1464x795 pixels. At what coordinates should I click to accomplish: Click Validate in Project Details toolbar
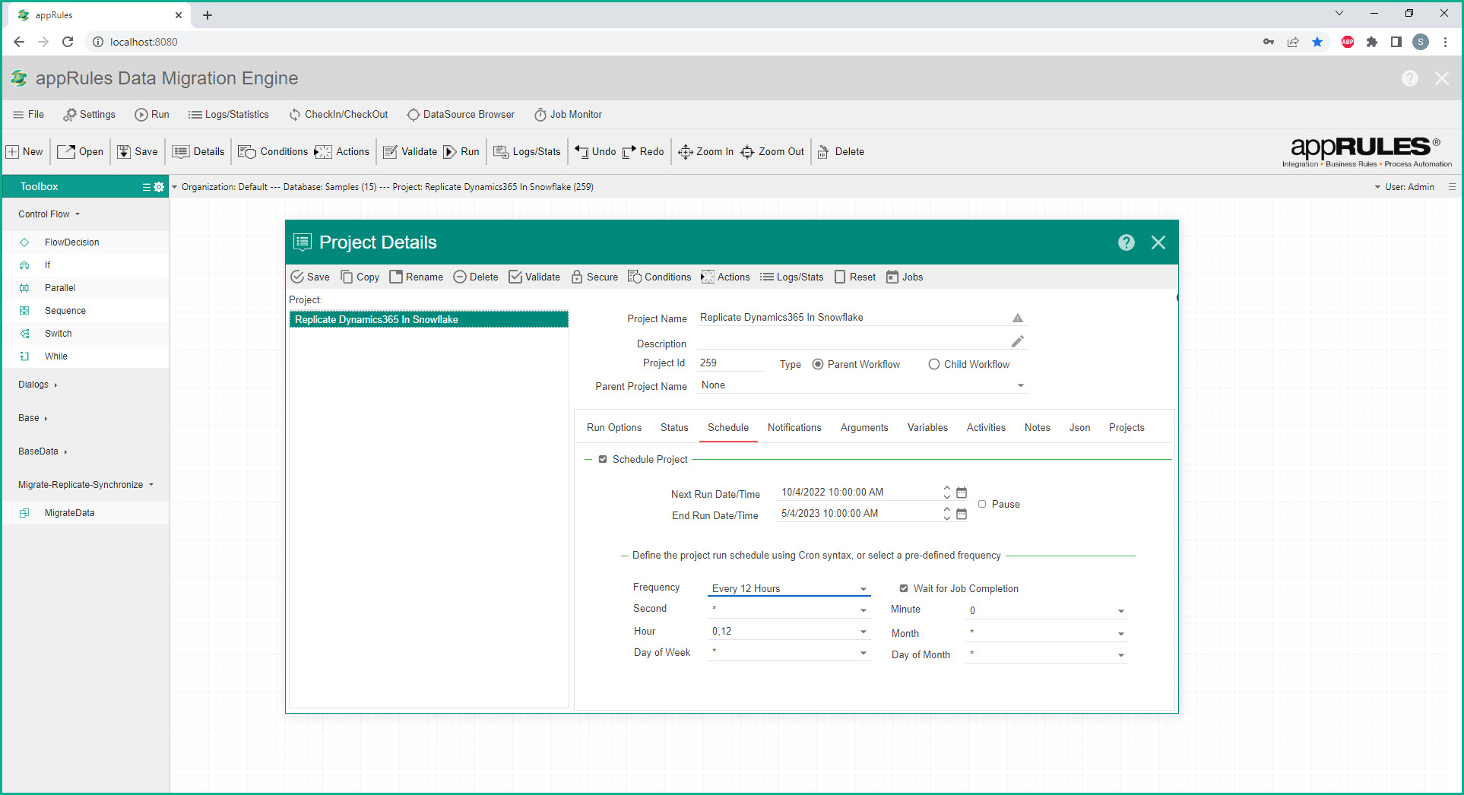(534, 277)
